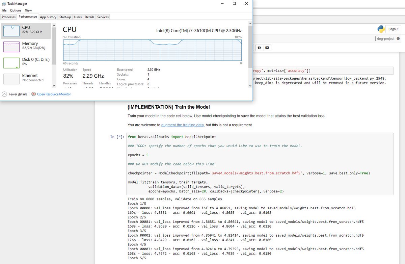Click the CPU utilisation graph
The image size is (405, 264).
(152, 50)
